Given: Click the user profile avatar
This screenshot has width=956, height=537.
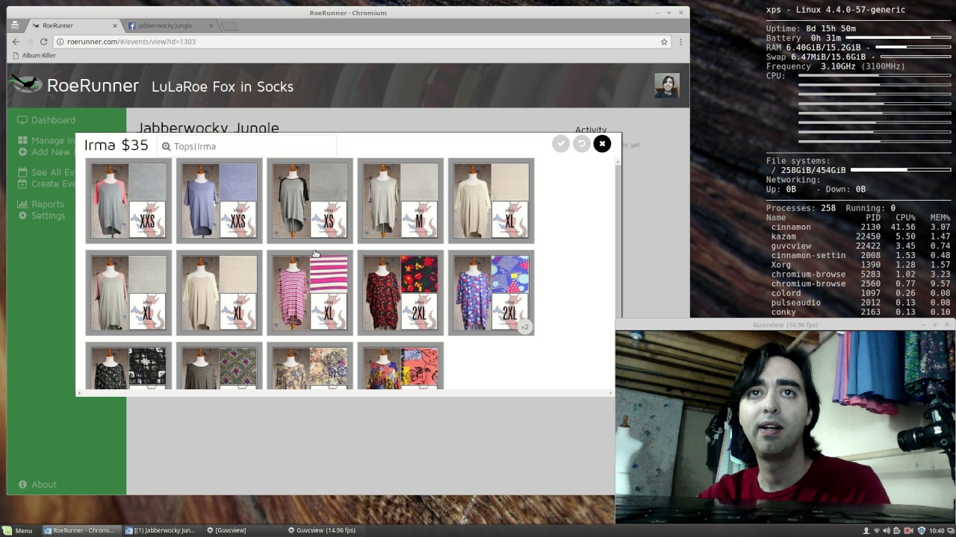Looking at the screenshot, I should (x=666, y=86).
